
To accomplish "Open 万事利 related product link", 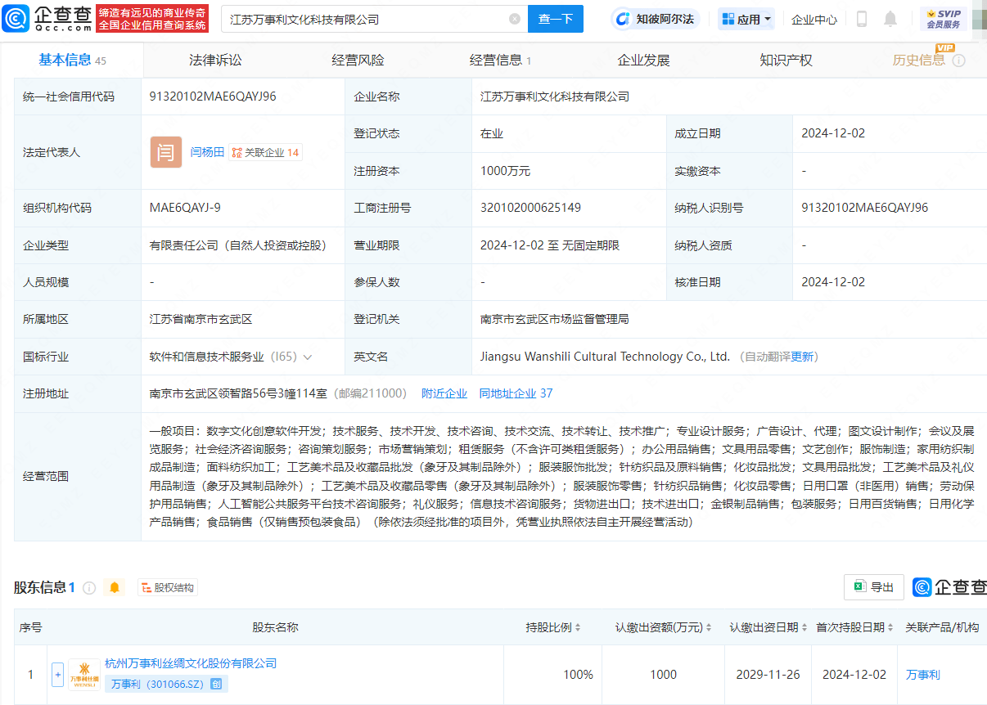I will tap(922, 675).
